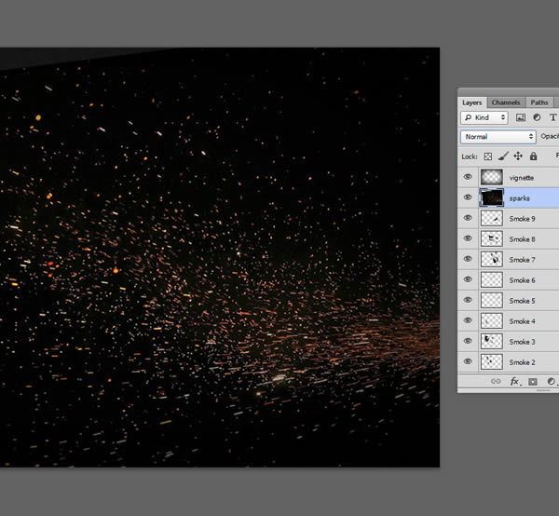559x516 pixels.
Task: Add a layer mask
Action: point(533,382)
